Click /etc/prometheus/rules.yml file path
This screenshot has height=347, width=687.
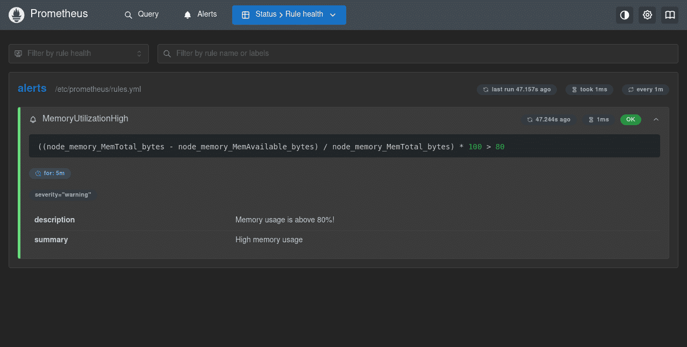point(98,89)
